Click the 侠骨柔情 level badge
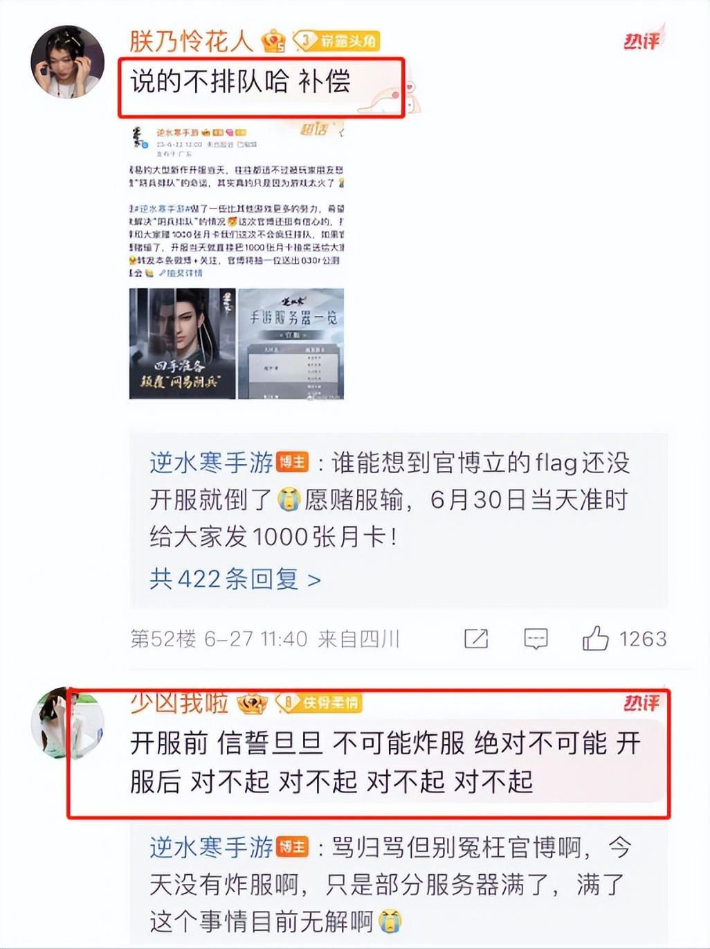Screen dimensions: 710x949 (320, 702)
